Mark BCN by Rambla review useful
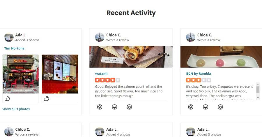This screenshot has width=262, height=137. (191, 107)
